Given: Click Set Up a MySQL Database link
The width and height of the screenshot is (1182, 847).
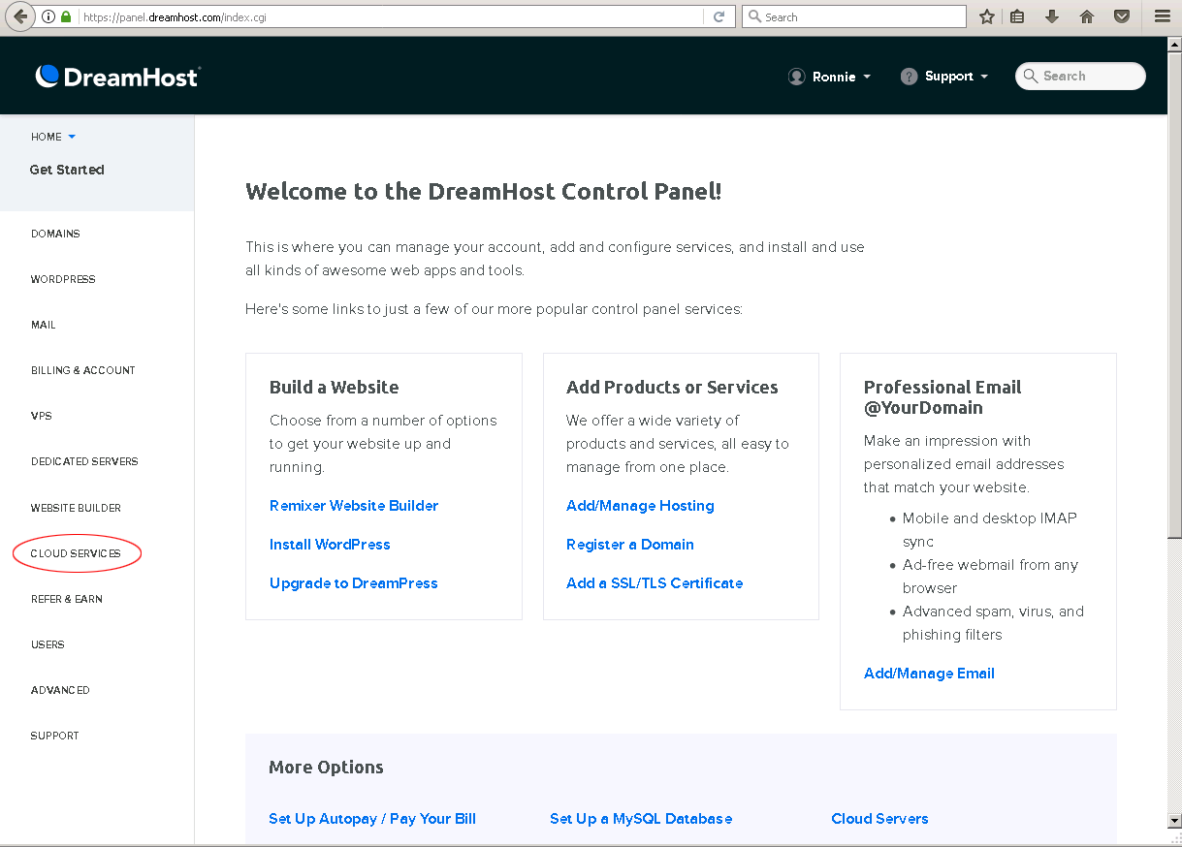Looking at the screenshot, I should tap(641, 819).
